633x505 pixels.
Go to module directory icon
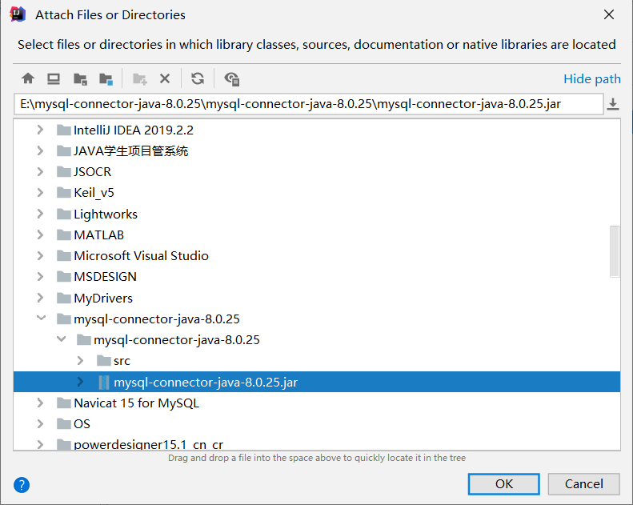coord(106,78)
